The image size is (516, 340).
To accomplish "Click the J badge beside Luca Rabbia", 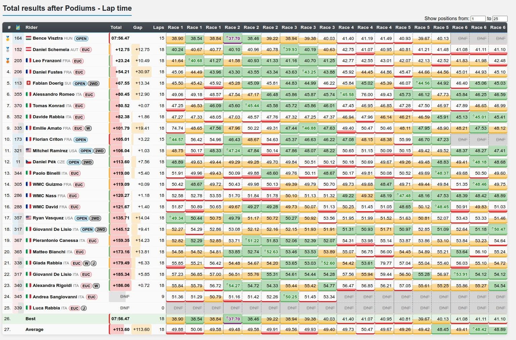I will (84, 308).
